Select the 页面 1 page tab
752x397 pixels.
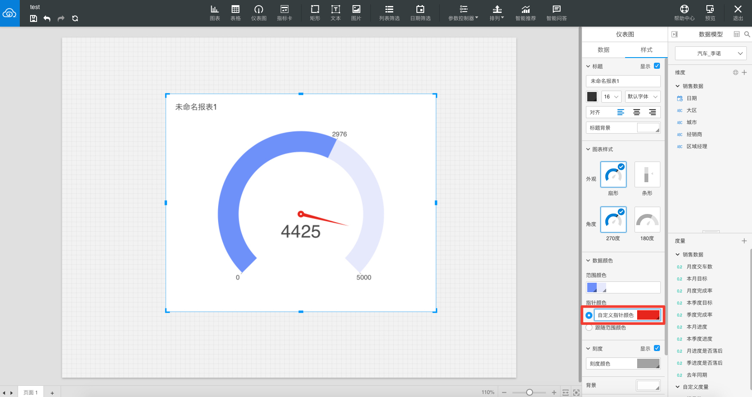[x=31, y=392]
